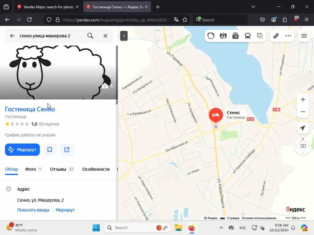
Task: Open the Гостиница Сенно title link
Action: click(x=30, y=109)
